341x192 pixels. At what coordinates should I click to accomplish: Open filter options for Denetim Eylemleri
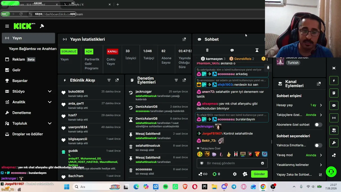click(176, 80)
